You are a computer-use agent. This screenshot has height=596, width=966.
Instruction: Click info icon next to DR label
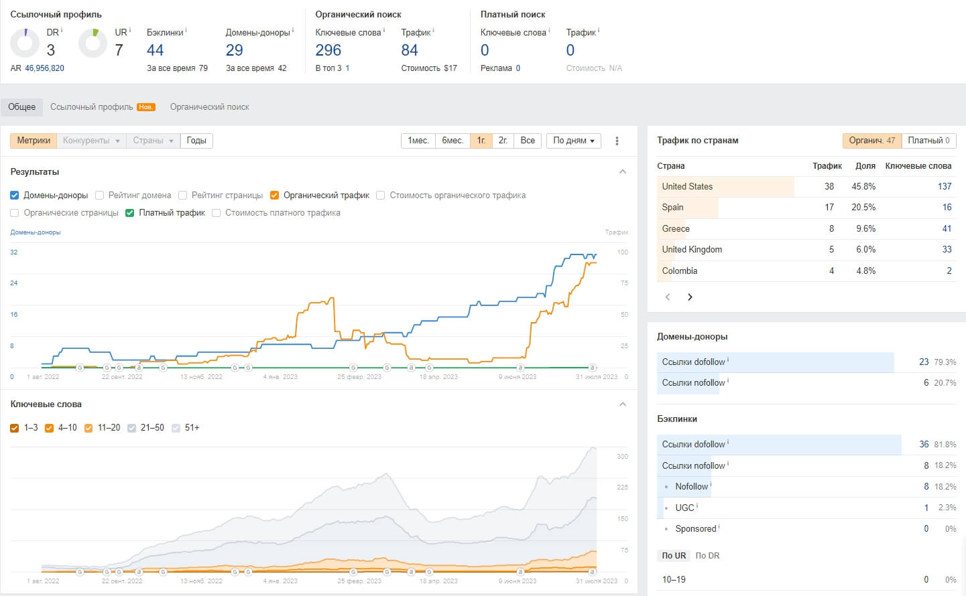(x=62, y=30)
